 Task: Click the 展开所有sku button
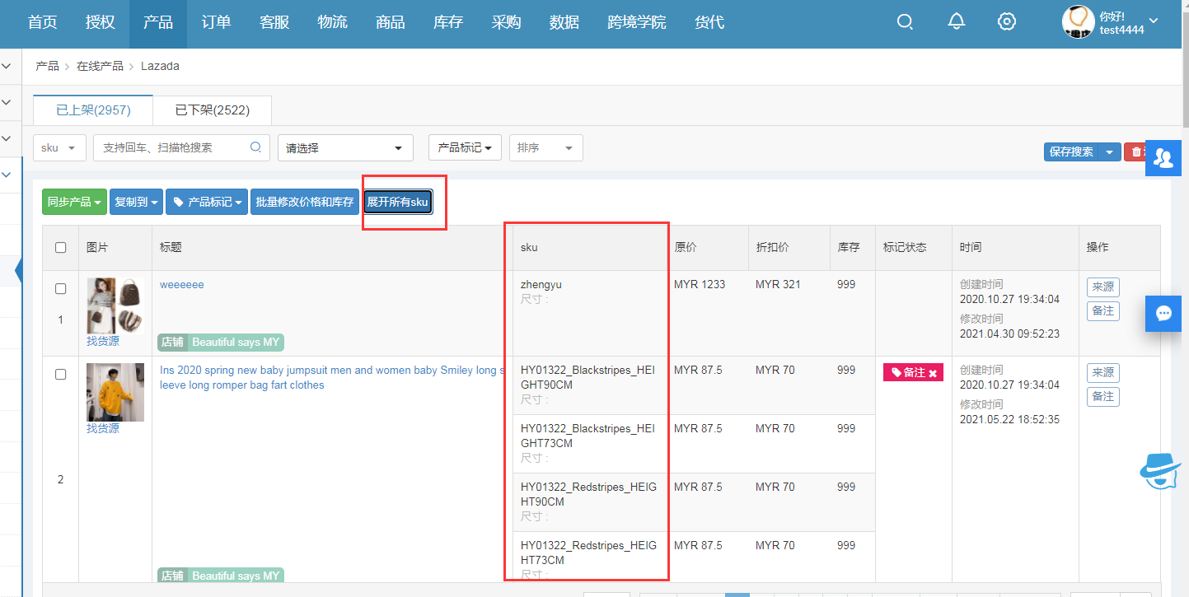(397, 202)
